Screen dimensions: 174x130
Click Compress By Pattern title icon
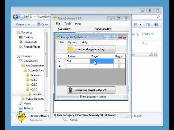(x=58, y=37)
